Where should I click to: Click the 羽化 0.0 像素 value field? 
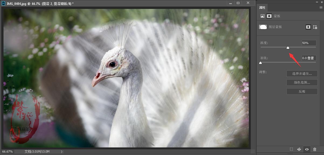[309, 58]
